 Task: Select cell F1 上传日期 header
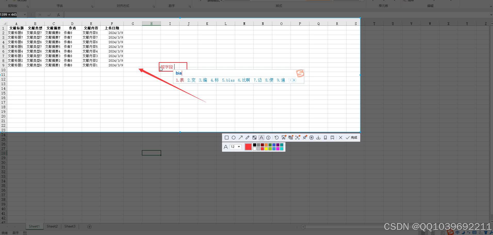112,28
